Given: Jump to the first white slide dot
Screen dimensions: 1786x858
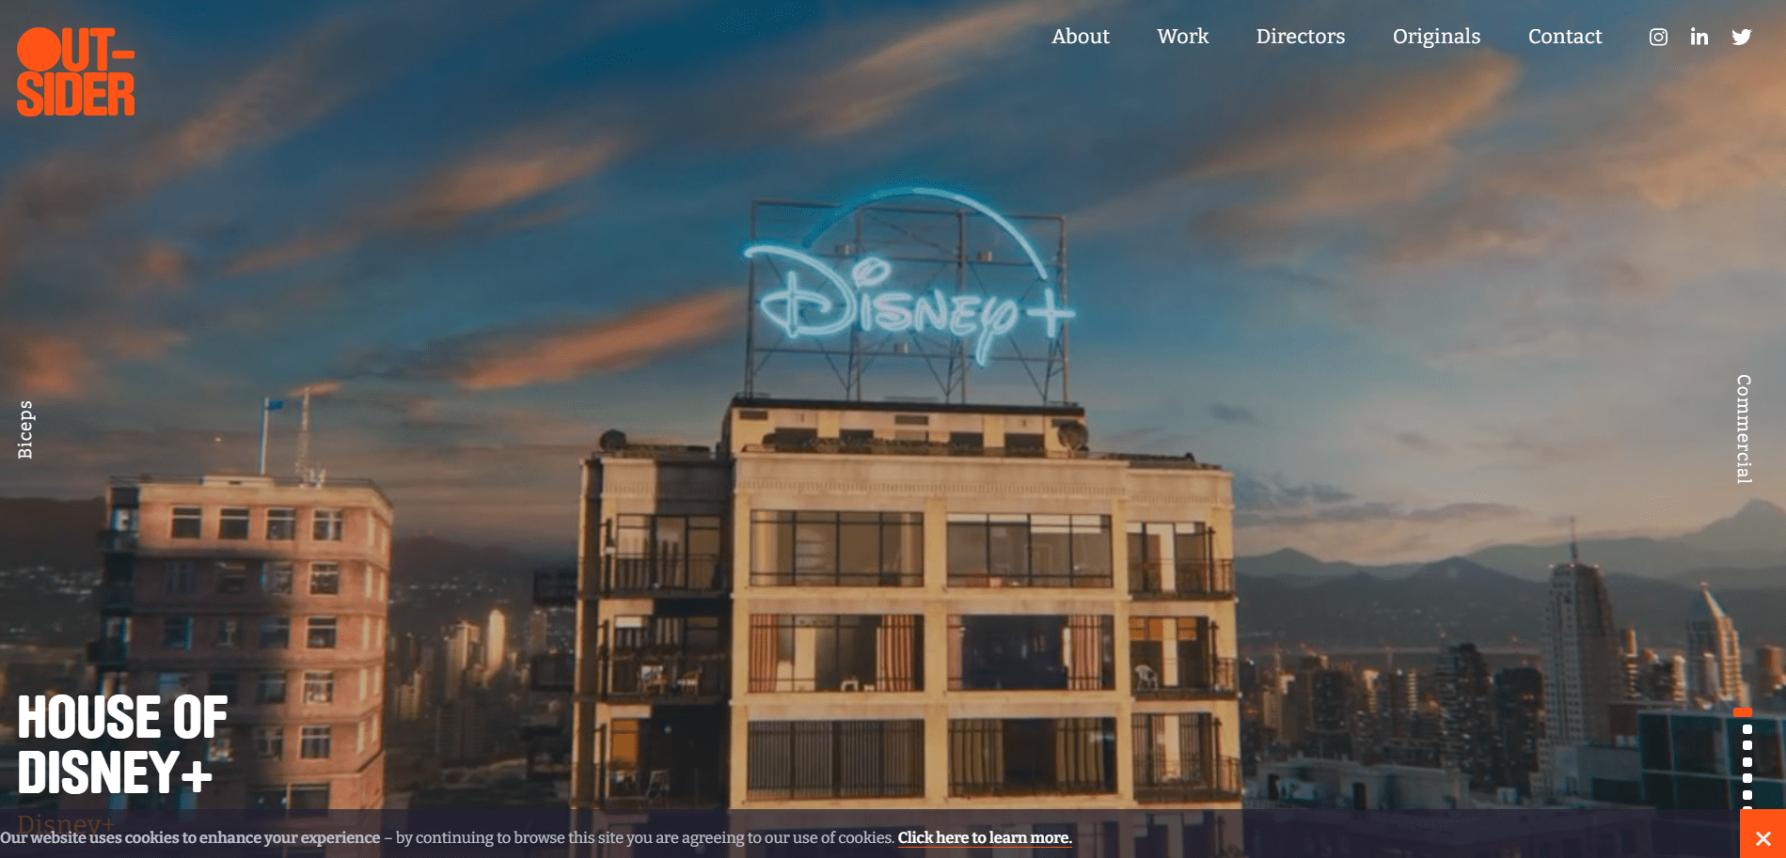Looking at the screenshot, I should (1747, 729).
